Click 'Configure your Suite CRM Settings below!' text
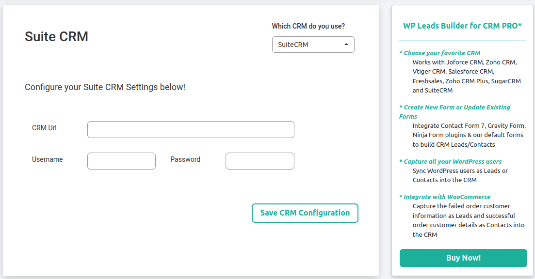Screen dimensions: 535x279 (x=105, y=87)
